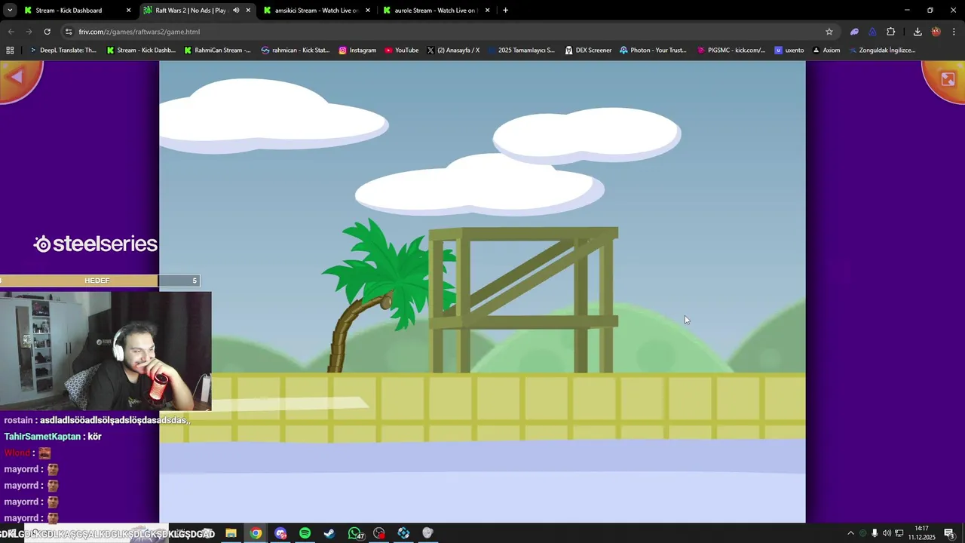Open the Anasayfa / X bookmark
The height and width of the screenshot is (543, 965).
[453, 51]
